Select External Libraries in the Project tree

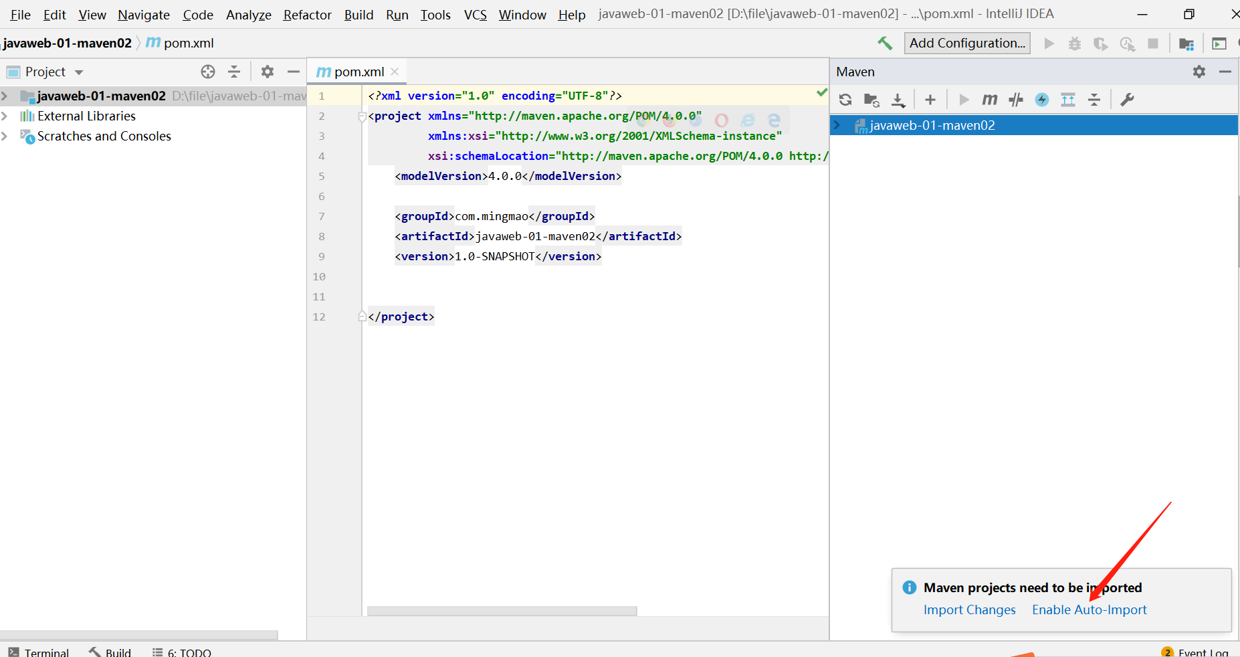tap(86, 116)
